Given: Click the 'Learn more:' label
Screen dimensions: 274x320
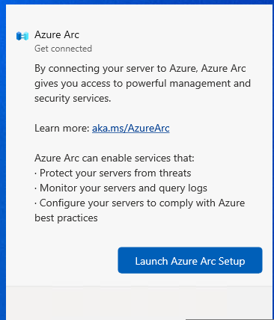Looking at the screenshot, I should pyautogui.click(x=62, y=129).
